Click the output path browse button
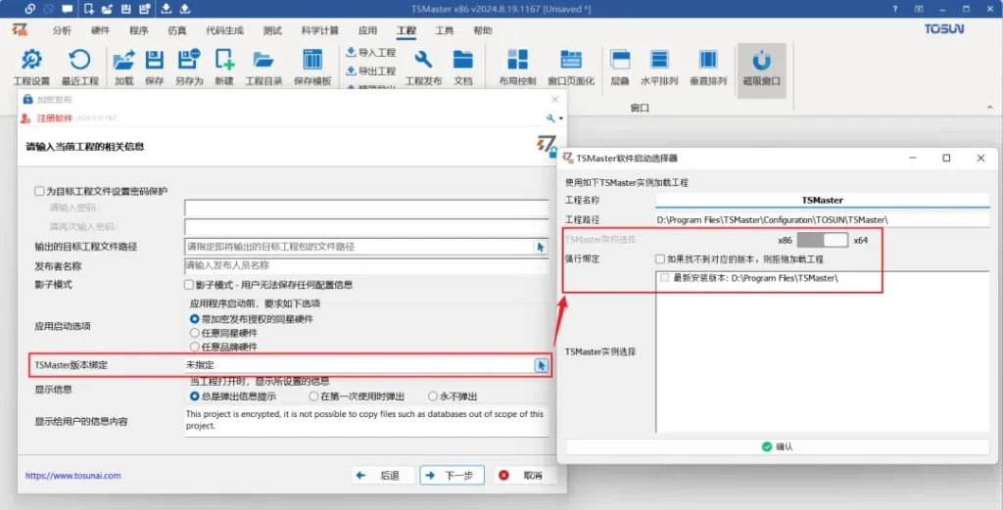This screenshot has width=1003, height=510. 540,247
